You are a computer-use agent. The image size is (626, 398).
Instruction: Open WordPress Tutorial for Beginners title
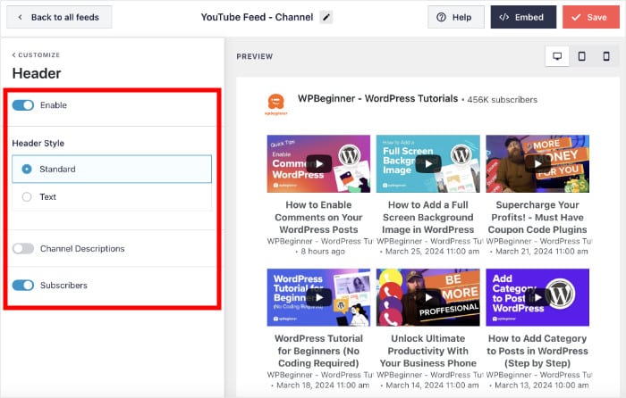(x=318, y=351)
